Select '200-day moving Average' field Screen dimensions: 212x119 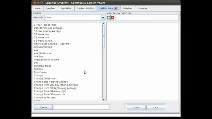(x=48, y=28)
